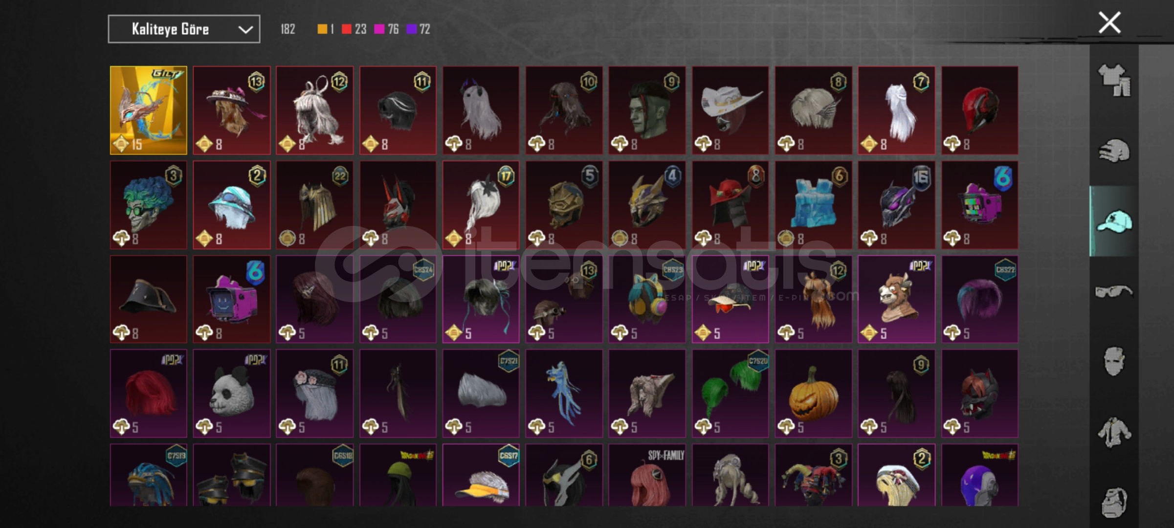This screenshot has height=528, width=1174.
Task: Select the panda head mask item
Action: 232,394
